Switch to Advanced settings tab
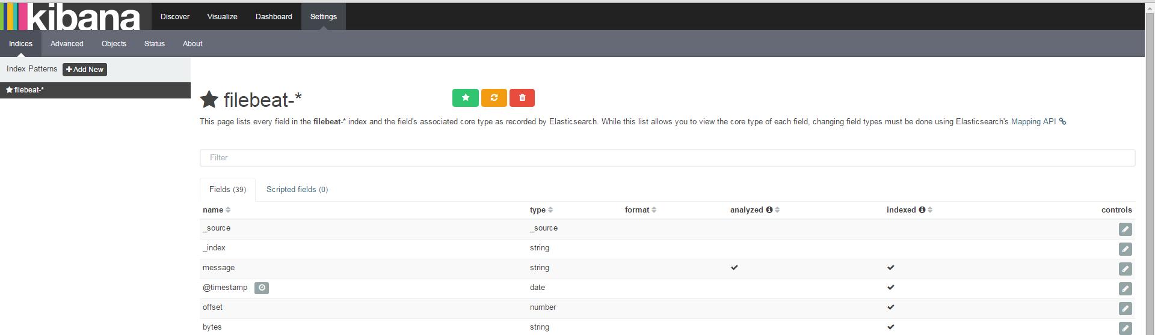The image size is (1155, 335). [x=67, y=44]
